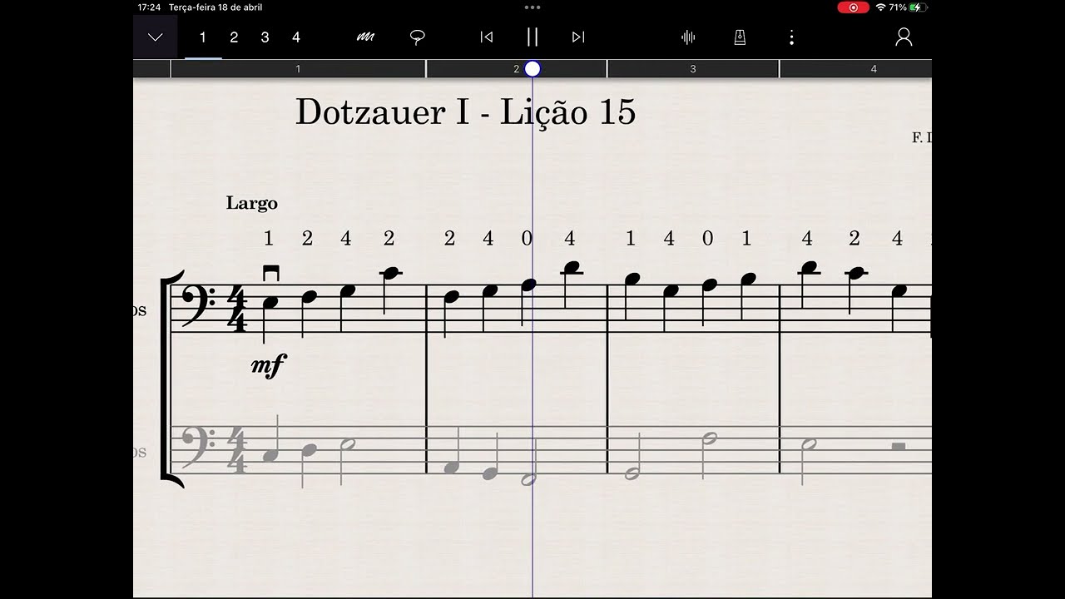Pause the score playback
Screen dimensions: 1065x599
532,37
